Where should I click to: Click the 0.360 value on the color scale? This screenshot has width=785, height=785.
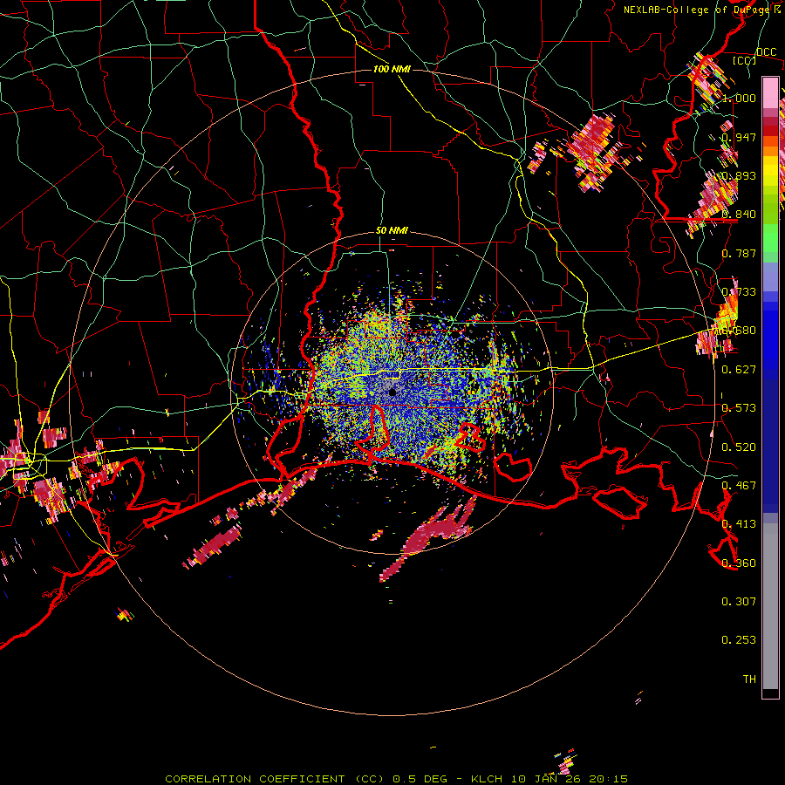point(739,563)
